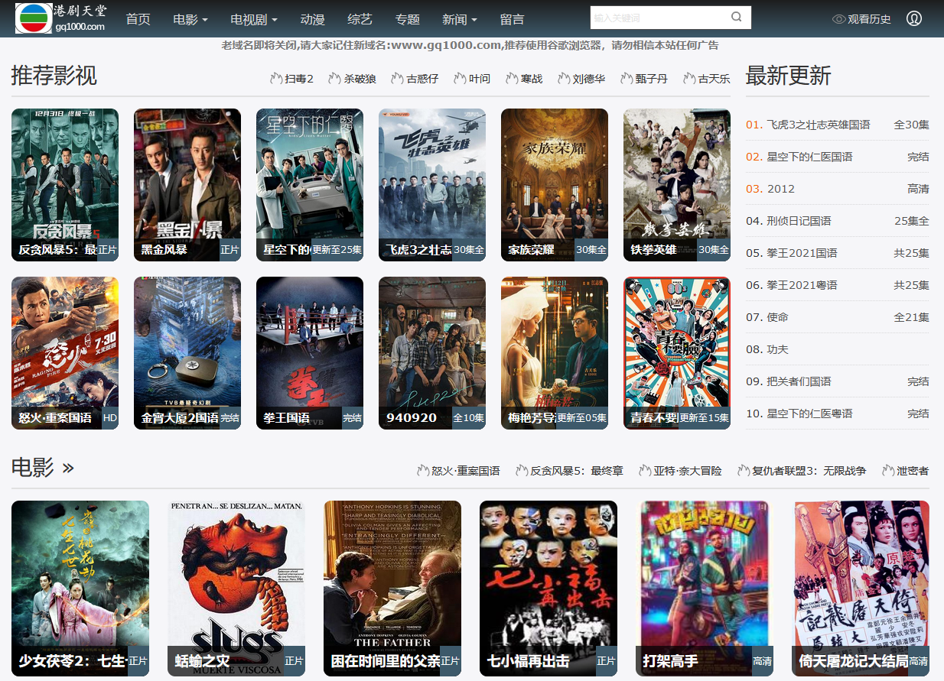Expand the 新闻 dropdown in the navbar
Image resolution: width=944 pixels, height=681 pixels.
[460, 19]
